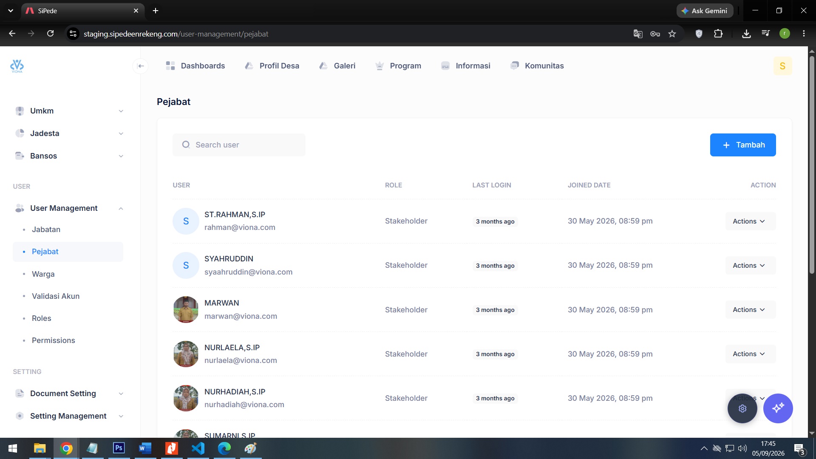Viewport: 816px width, 459px height.
Task: Click the Tambah button
Action: point(743,145)
